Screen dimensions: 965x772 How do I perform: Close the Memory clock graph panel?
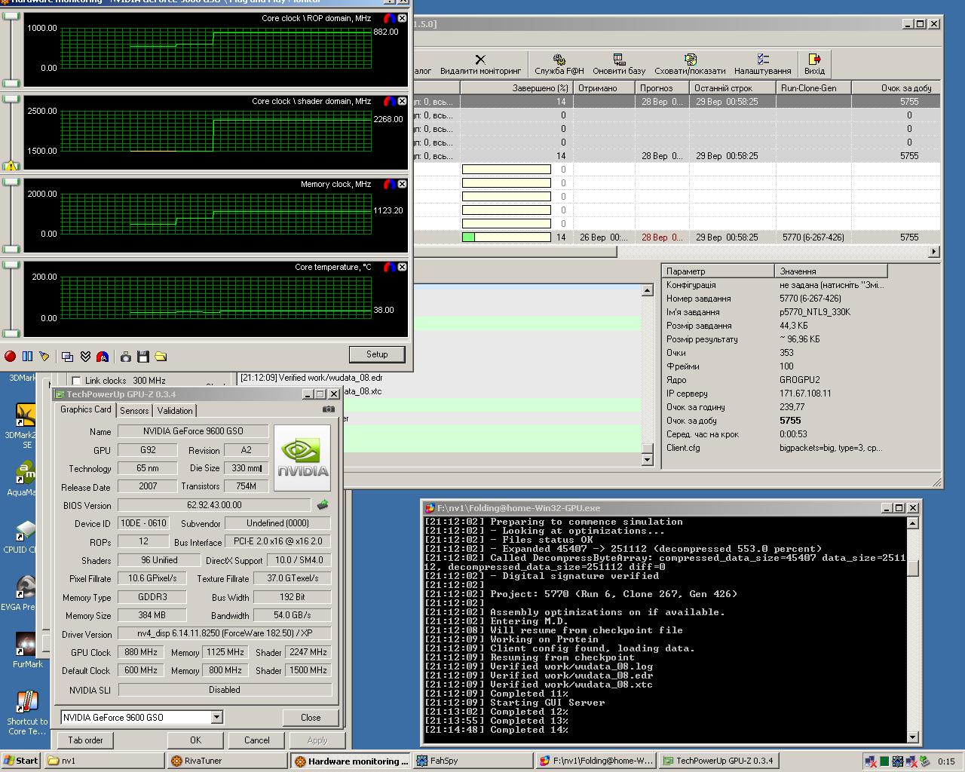click(x=402, y=184)
